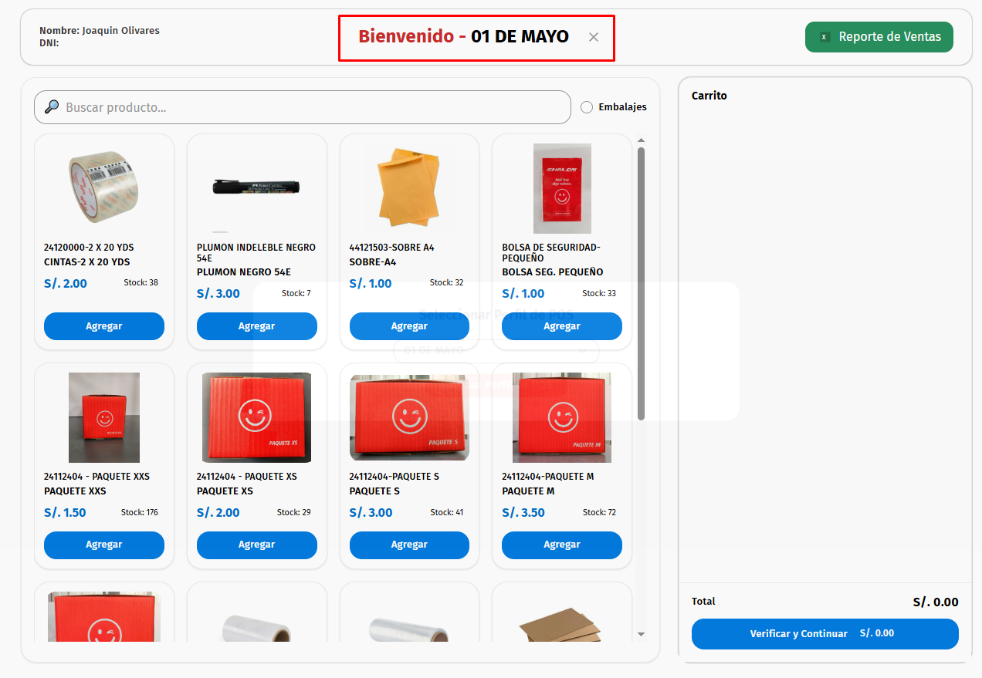Add PLUMON NEGRO 54E to cart

(x=256, y=326)
